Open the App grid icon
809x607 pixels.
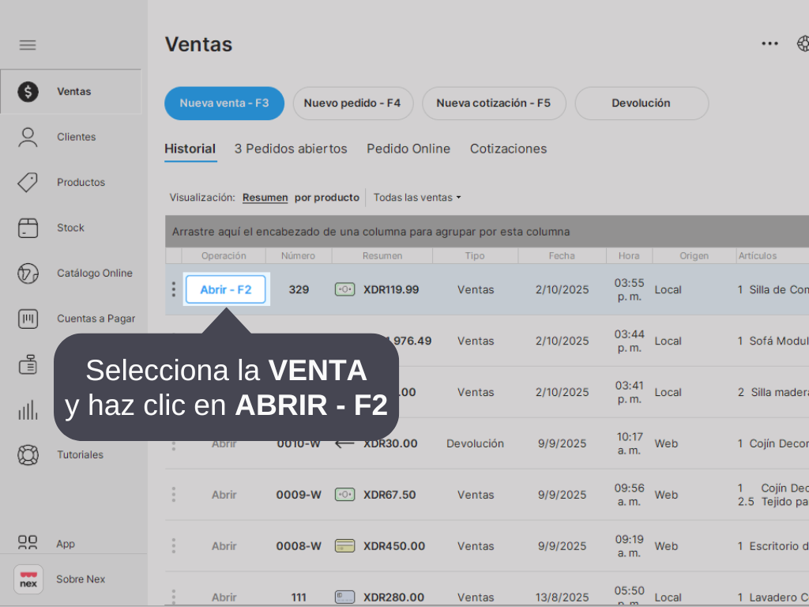pyautogui.click(x=28, y=542)
